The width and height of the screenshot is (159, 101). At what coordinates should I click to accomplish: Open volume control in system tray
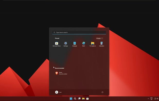(157, 99)
